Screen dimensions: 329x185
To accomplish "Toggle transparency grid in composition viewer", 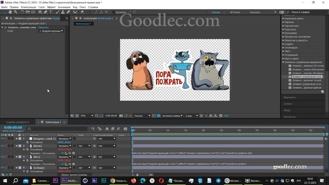I will [x=159, y=116].
